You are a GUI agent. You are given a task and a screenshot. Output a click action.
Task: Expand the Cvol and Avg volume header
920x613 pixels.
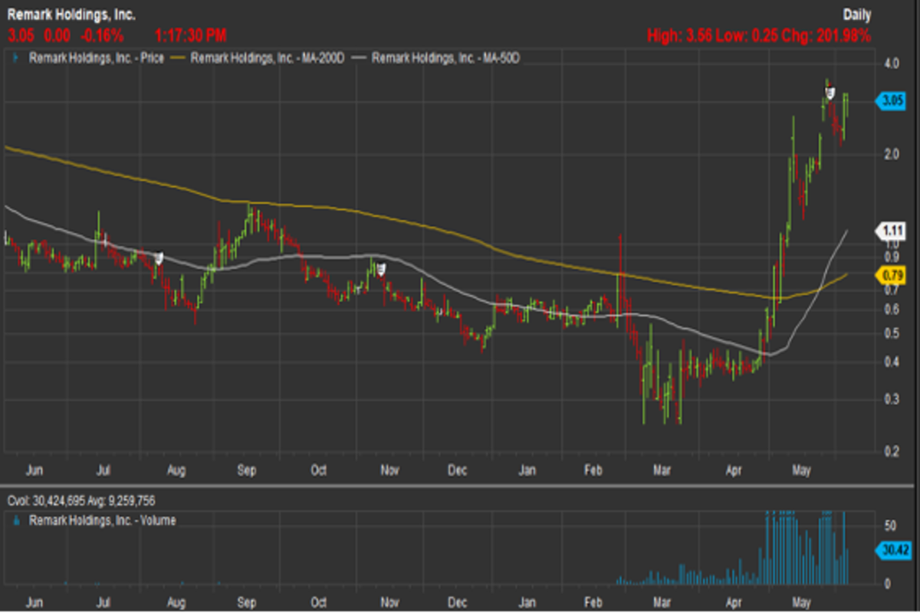tap(83, 502)
